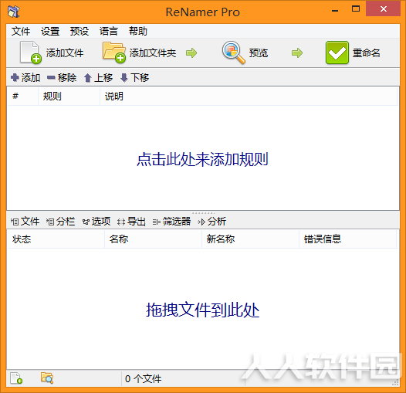
Task: Move rule down with 下移 arrow
Action: pyautogui.click(x=124, y=78)
